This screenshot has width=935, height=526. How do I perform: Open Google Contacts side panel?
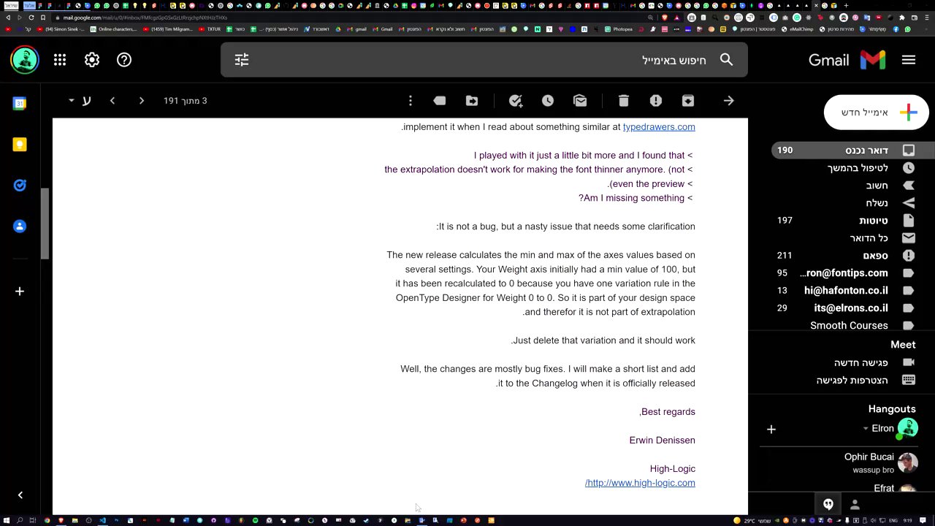tap(20, 226)
